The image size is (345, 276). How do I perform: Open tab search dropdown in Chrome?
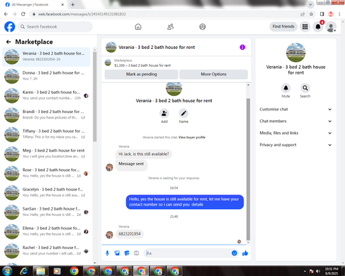pyautogui.click(x=310, y=4)
